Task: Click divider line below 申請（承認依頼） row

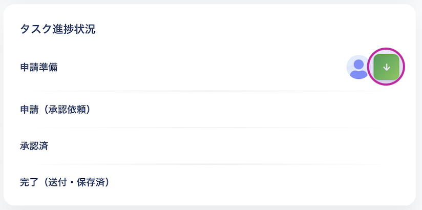Action: [210, 128]
